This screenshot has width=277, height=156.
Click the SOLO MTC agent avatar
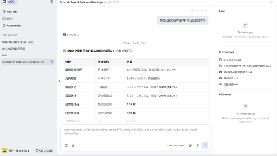click(x=65, y=35)
